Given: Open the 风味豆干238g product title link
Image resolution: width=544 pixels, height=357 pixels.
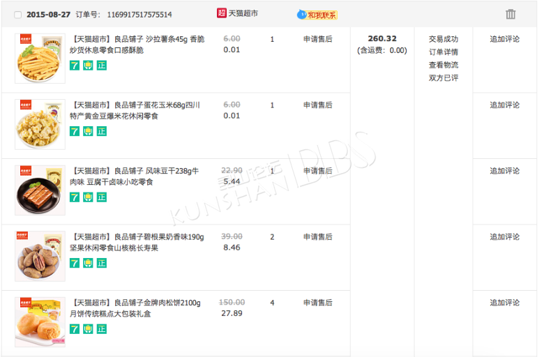Looking at the screenshot, I should pyautogui.click(x=135, y=176).
